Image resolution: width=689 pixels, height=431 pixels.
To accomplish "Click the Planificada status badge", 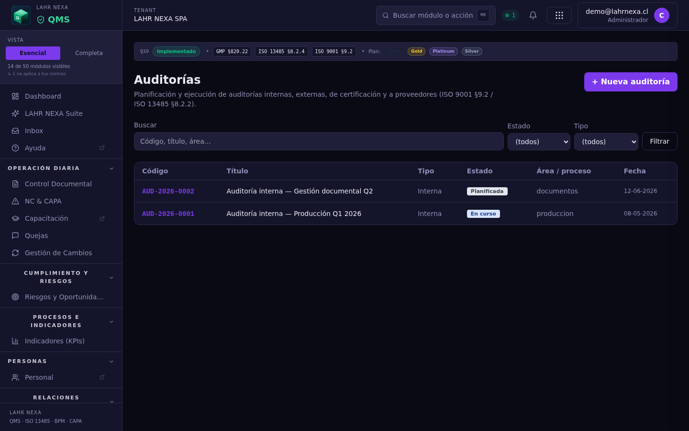I will (487, 191).
